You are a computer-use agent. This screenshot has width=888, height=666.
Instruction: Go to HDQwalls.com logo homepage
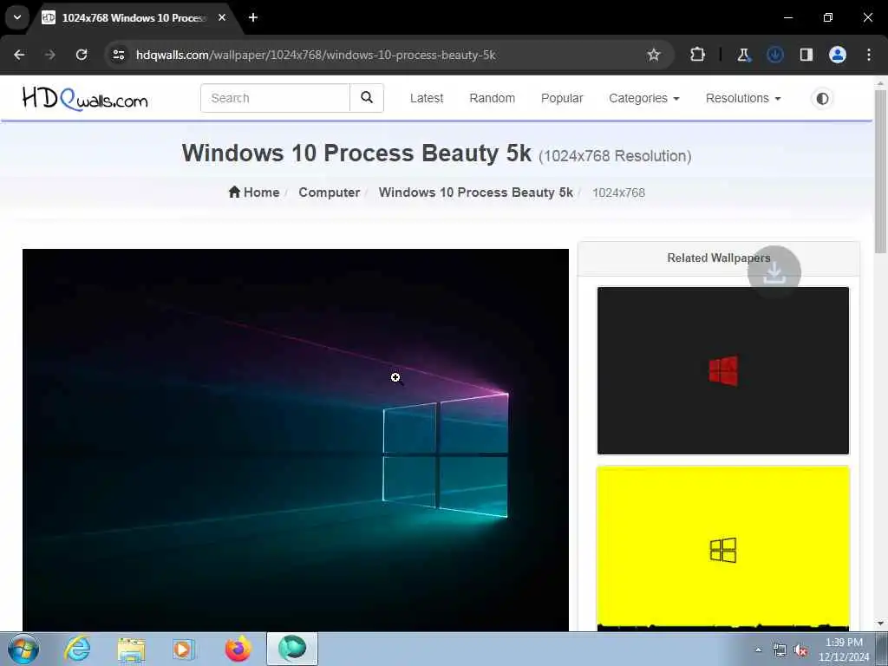[85, 99]
